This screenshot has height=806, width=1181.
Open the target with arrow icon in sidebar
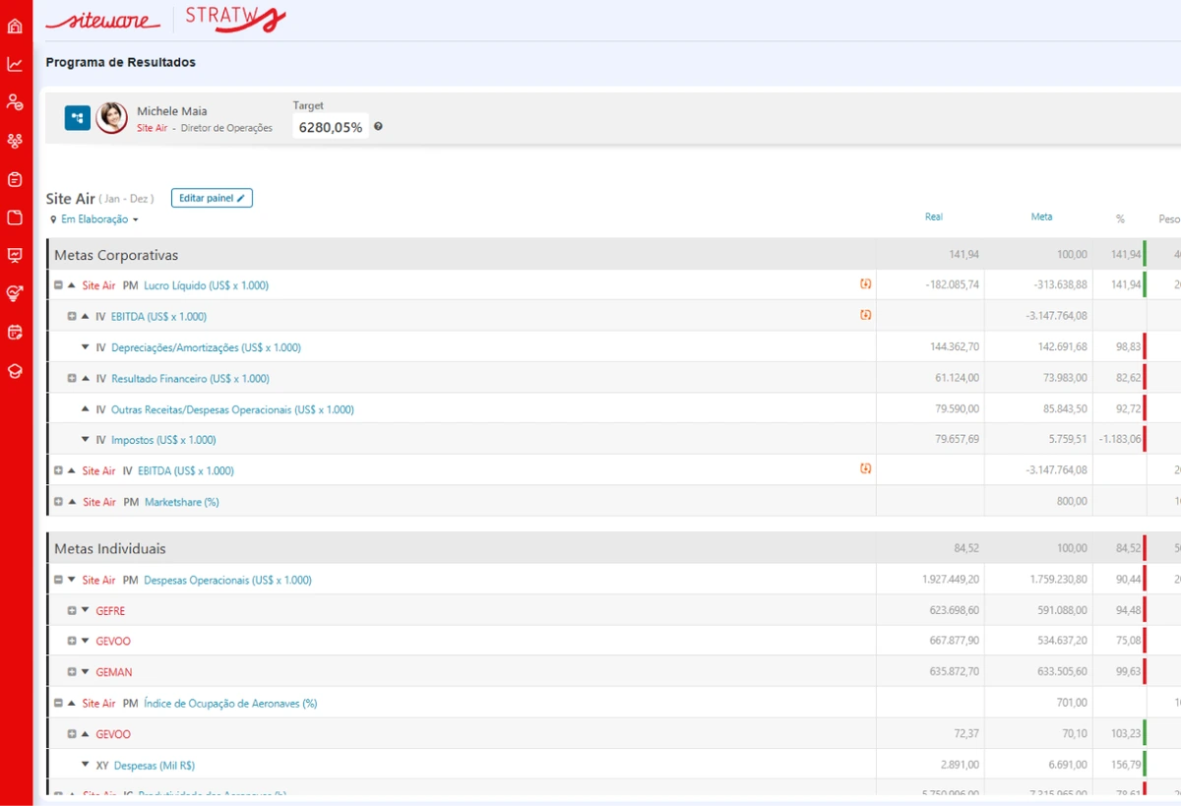15,293
